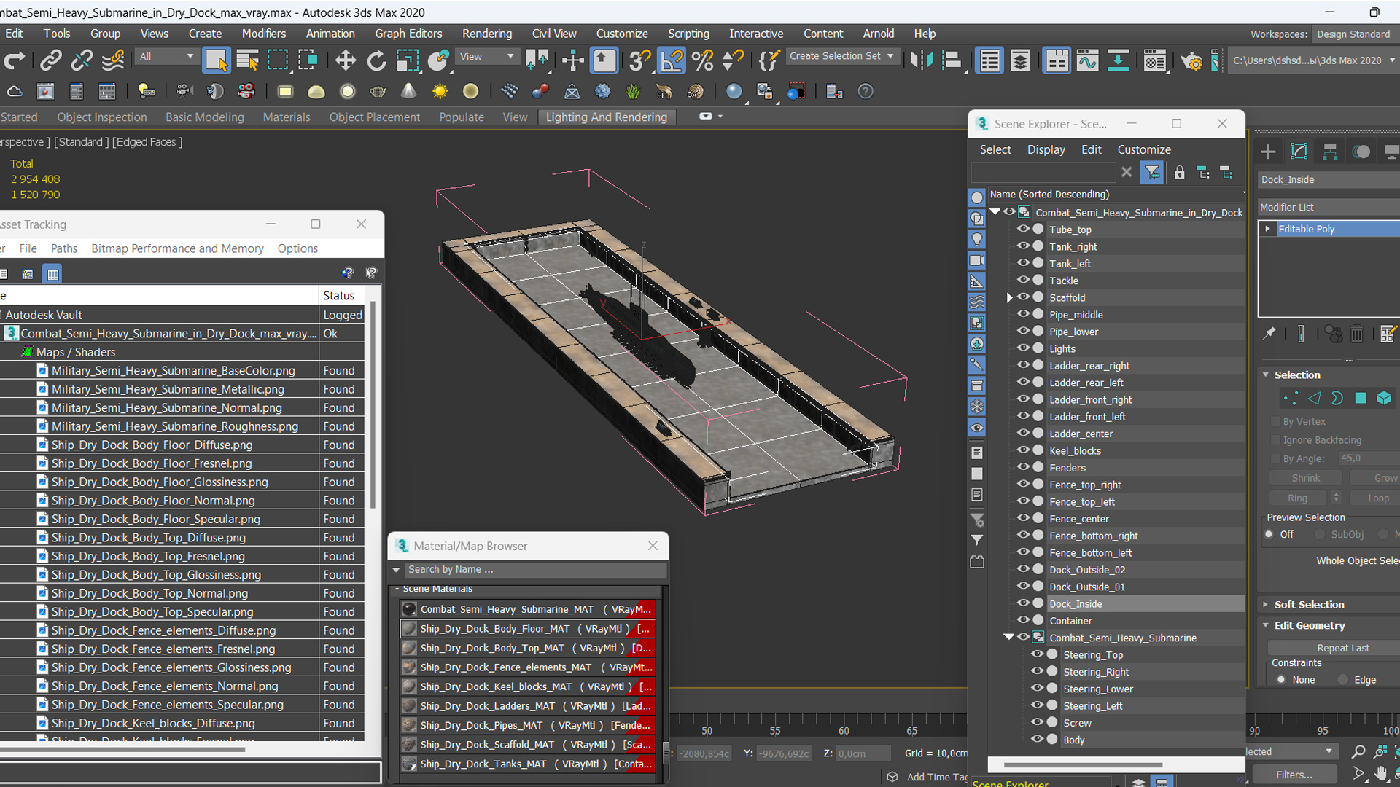Open the Rendering menu
The width and height of the screenshot is (1400, 787).
tap(486, 34)
